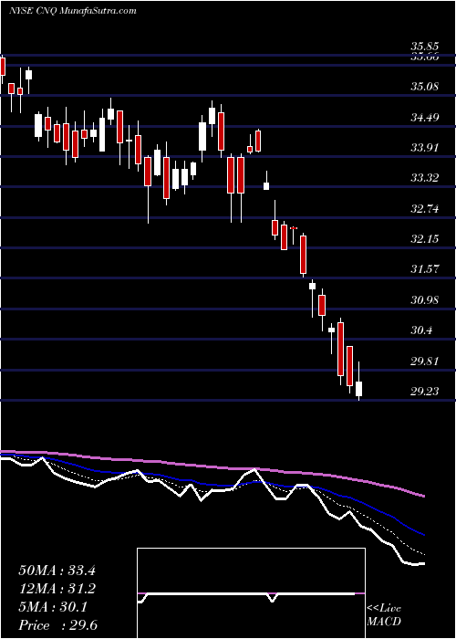Click the Price : 29.6 readout
The height and width of the screenshot is (639, 456).
(x=57, y=625)
